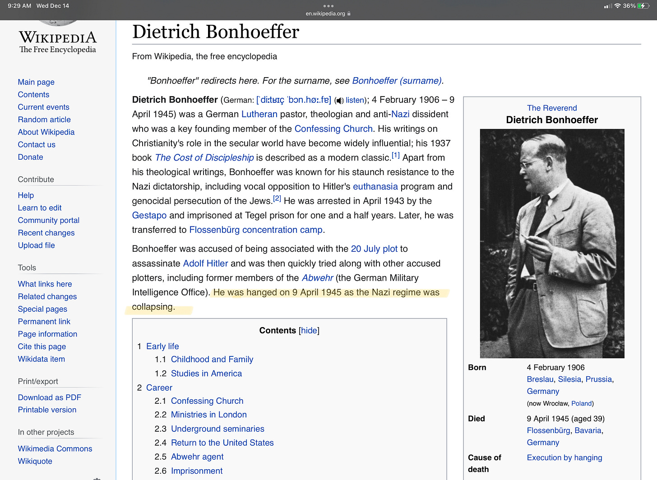Open Help in Contribute section
Viewport: 657px width, 480px height.
(x=26, y=195)
